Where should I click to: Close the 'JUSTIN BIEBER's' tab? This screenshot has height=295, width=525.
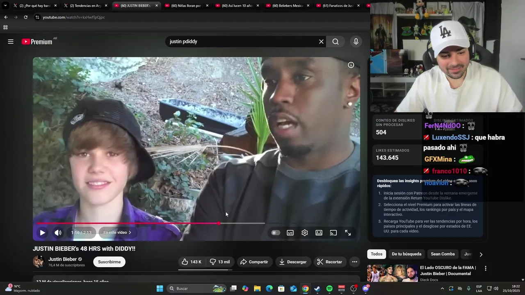tap(157, 6)
